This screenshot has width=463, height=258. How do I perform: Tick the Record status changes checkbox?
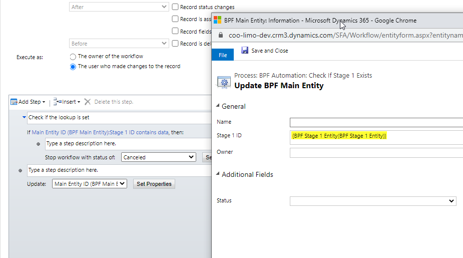point(175,7)
